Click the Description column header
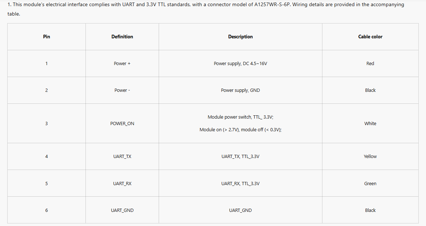 240,37
